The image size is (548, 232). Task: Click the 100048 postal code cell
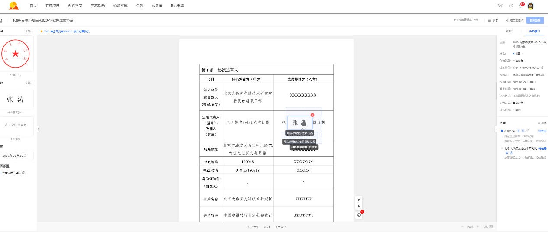[x=248, y=161]
